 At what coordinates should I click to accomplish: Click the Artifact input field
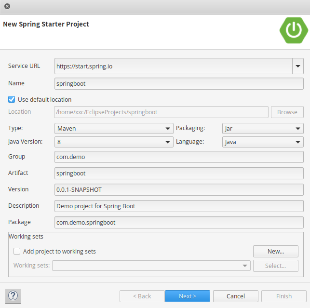point(178,173)
